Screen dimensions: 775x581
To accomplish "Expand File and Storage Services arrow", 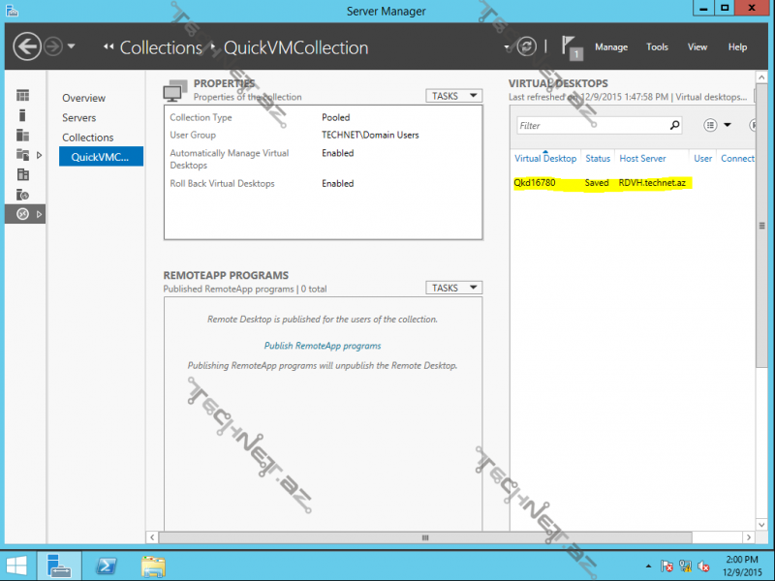I will coord(39,155).
